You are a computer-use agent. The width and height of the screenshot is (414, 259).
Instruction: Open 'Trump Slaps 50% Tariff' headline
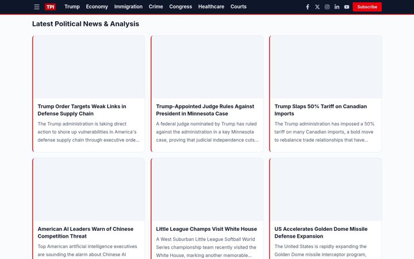(320, 110)
